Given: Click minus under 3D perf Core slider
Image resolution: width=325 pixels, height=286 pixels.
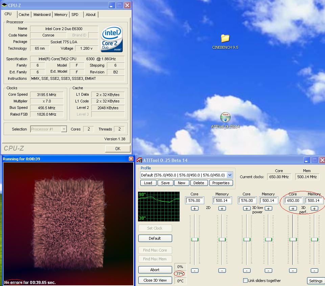Looking at the screenshot, I should [293, 271].
